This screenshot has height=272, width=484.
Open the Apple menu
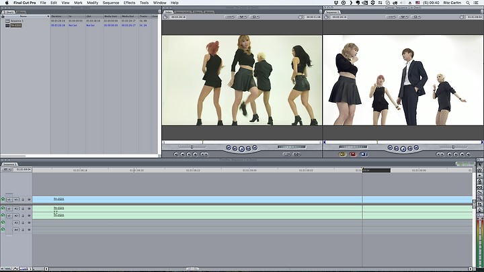7,3
